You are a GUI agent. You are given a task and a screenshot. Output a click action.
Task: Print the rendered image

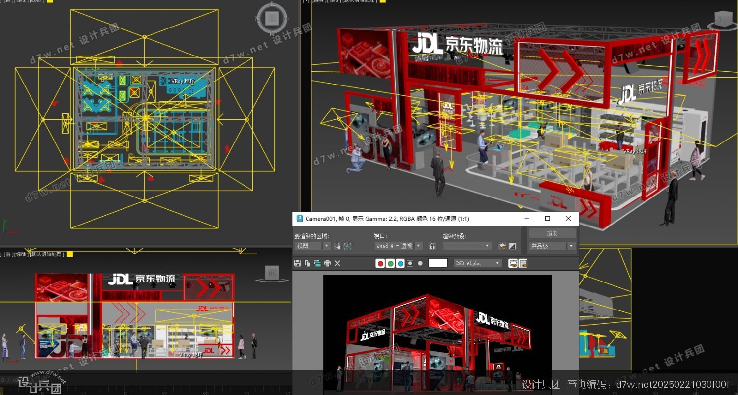327,263
